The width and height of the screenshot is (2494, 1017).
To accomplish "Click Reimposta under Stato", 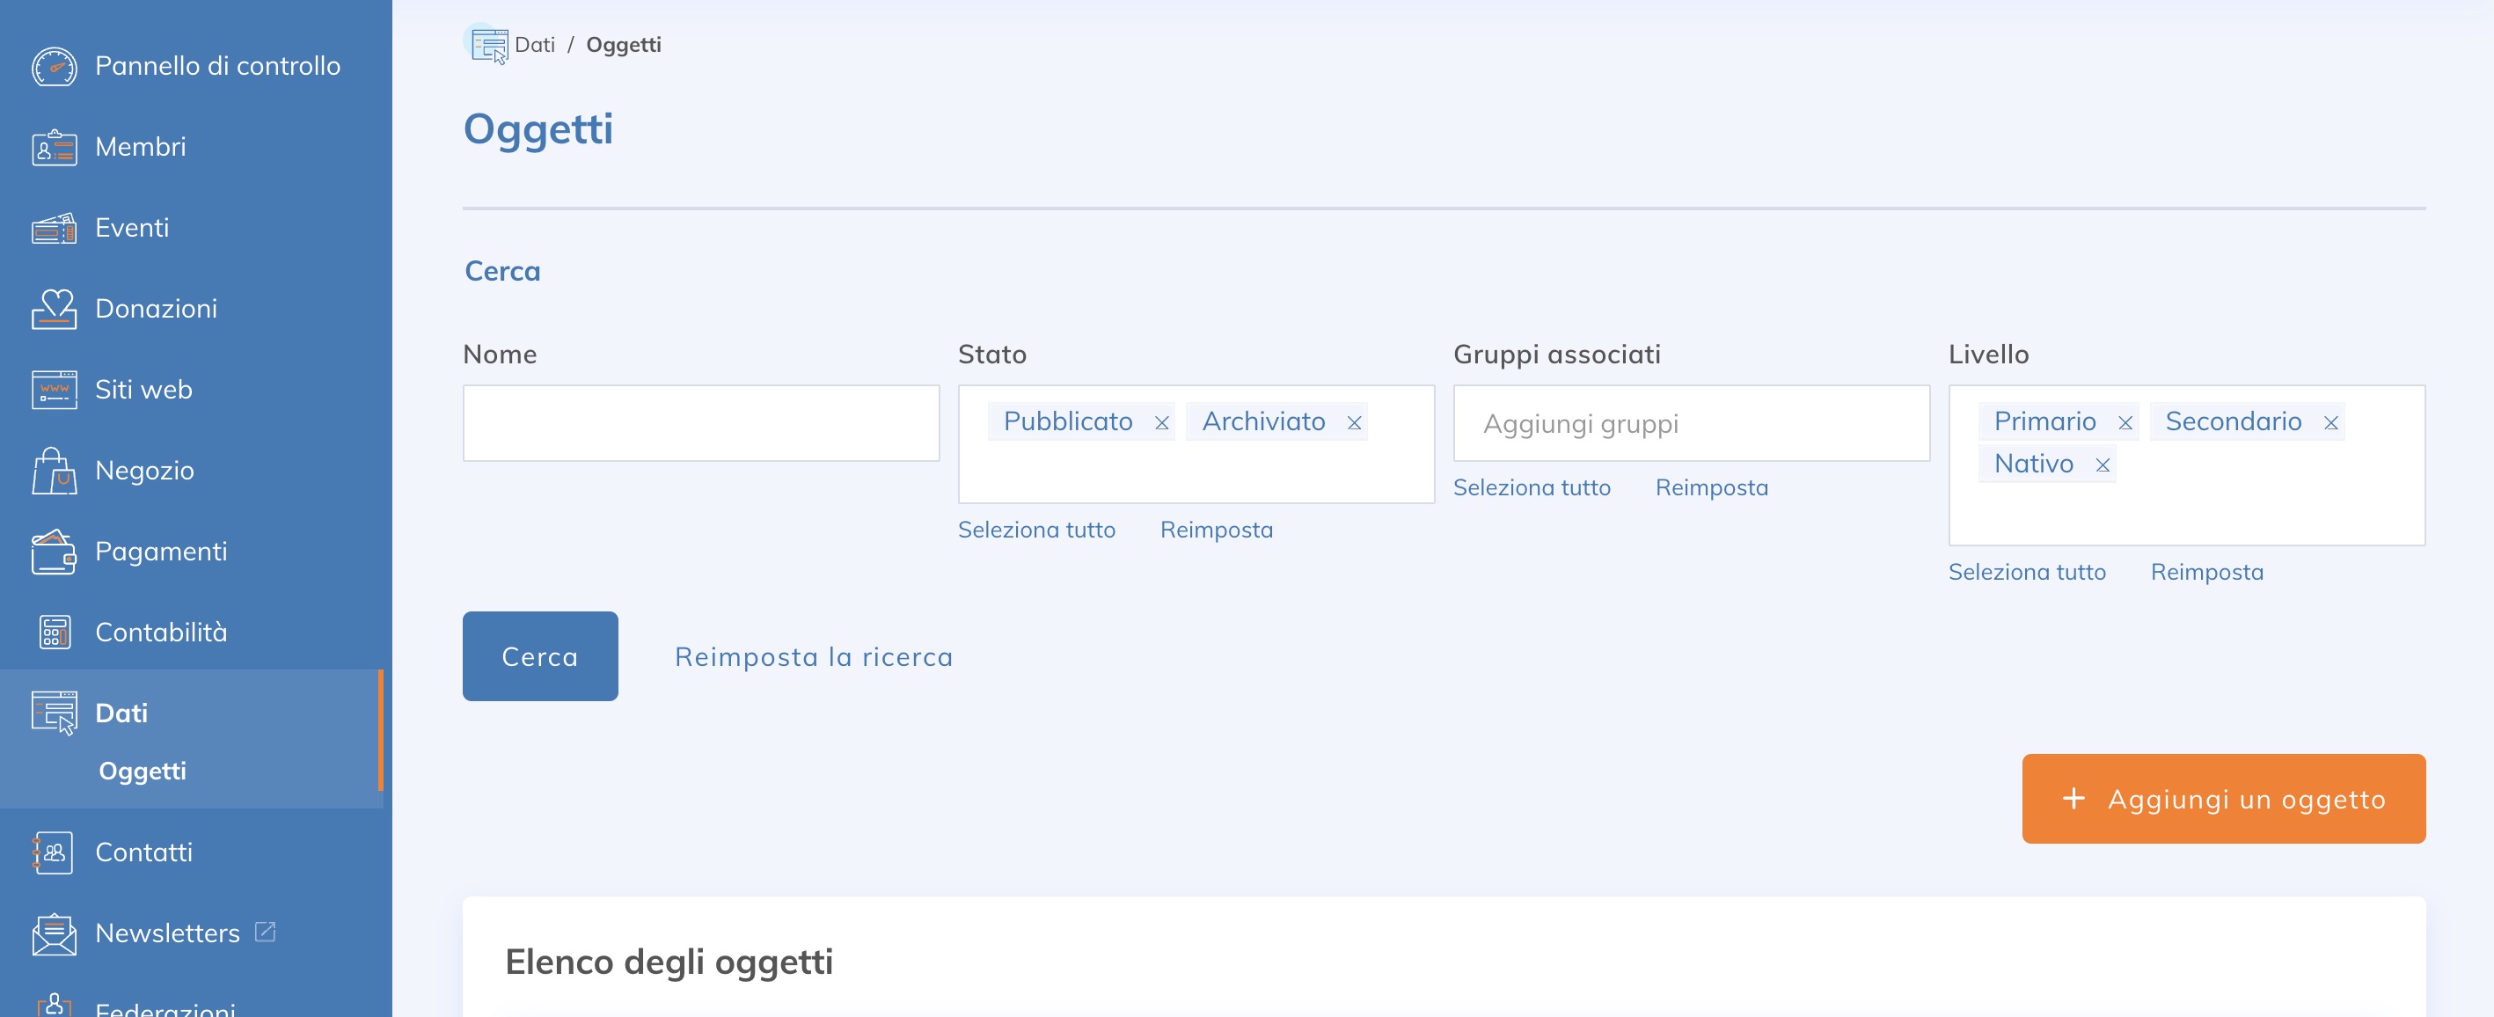I will [x=1216, y=530].
